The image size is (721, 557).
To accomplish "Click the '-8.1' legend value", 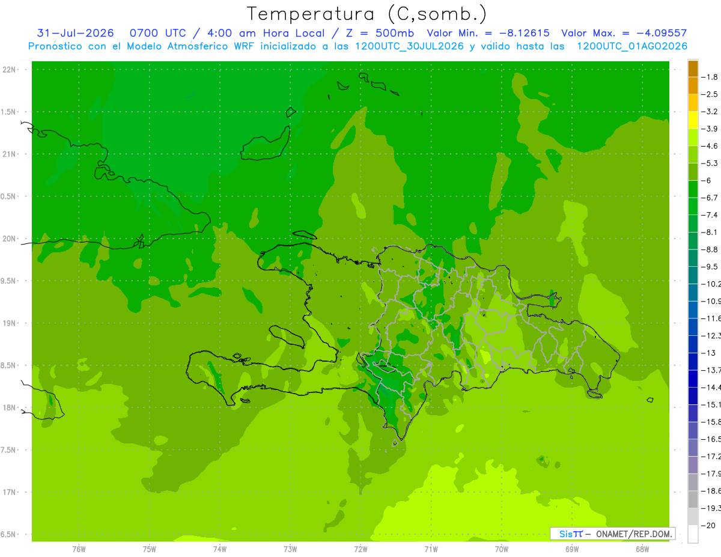I will [x=710, y=232].
